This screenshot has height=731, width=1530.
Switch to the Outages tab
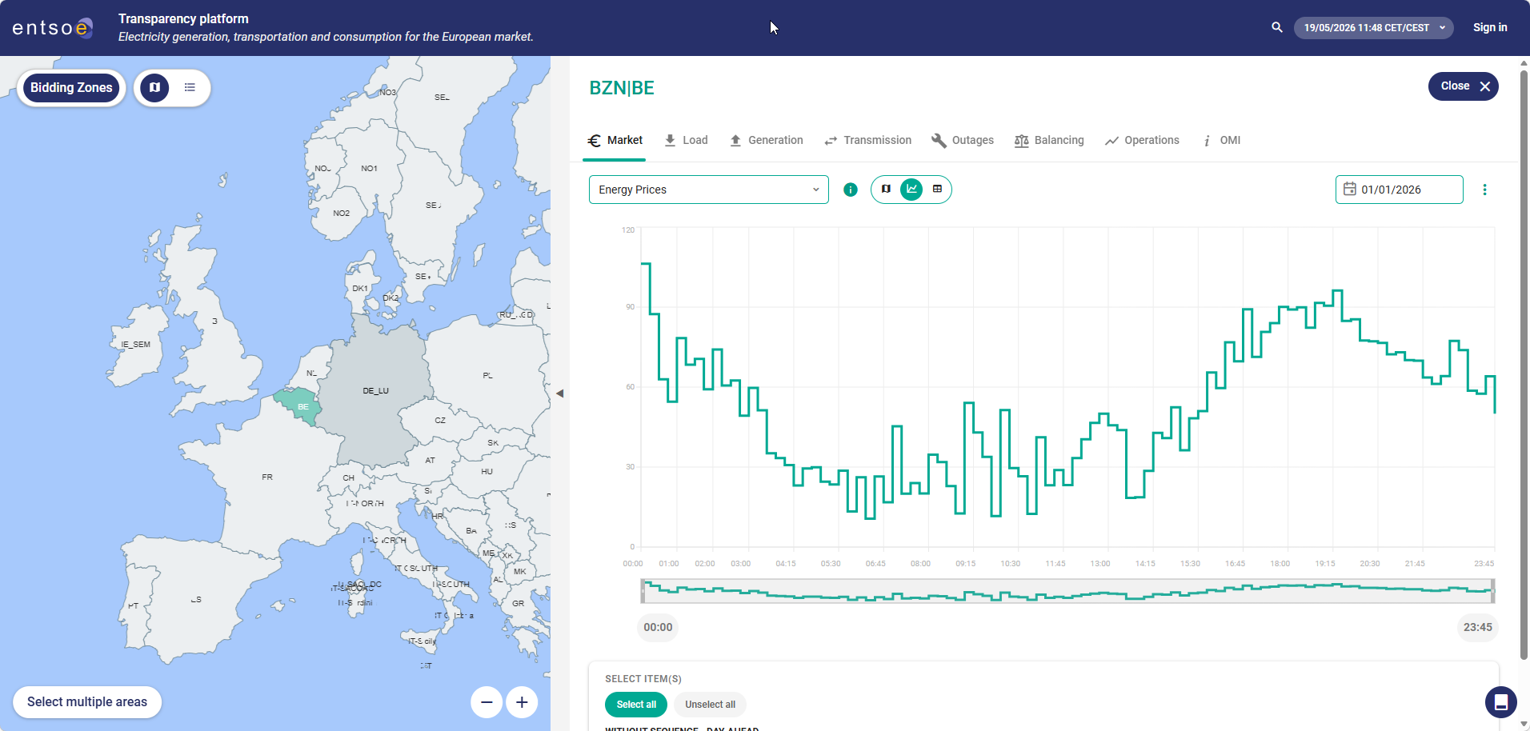963,140
